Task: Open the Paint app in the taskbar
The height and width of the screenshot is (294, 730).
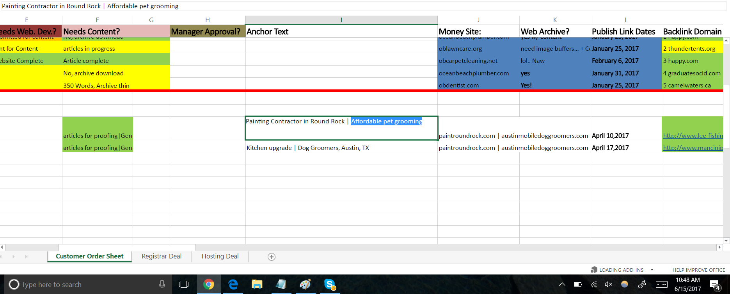Action: click(305, 284)
